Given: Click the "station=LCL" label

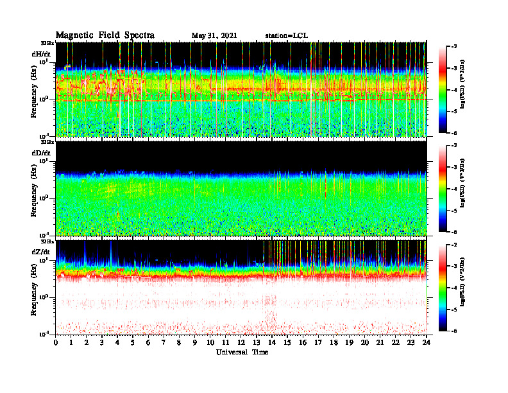Looking at the screenshot, I should [x=287, y=35].
